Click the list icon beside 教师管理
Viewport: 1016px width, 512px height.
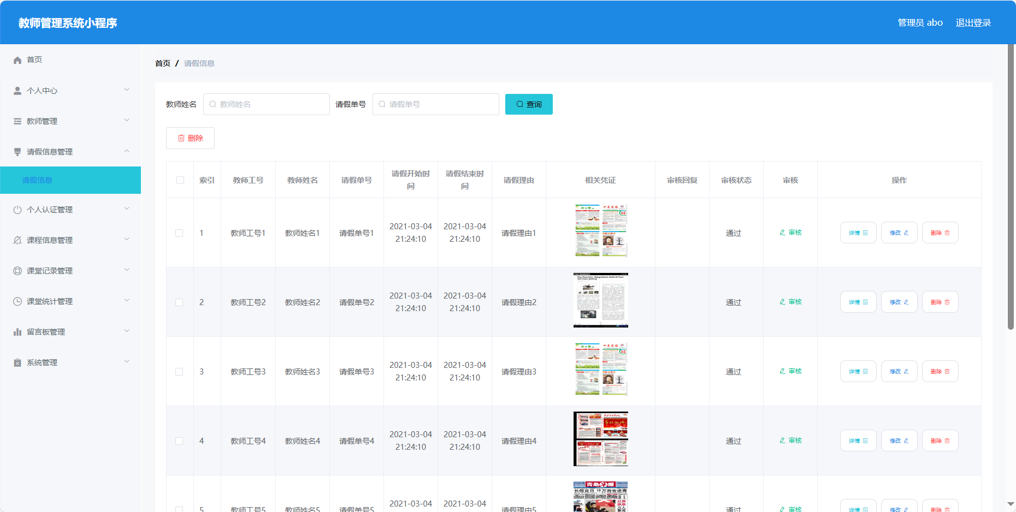(17, 121)
